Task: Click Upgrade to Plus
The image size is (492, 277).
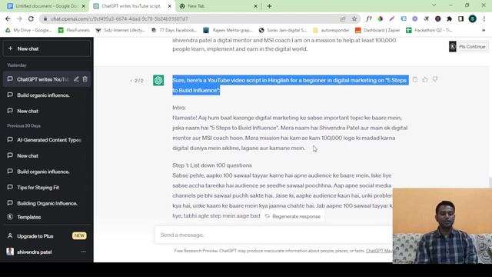Action: tap(46, 236)
